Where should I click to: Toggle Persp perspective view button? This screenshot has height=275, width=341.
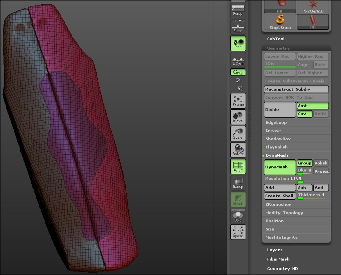click(x=238, y=10)
